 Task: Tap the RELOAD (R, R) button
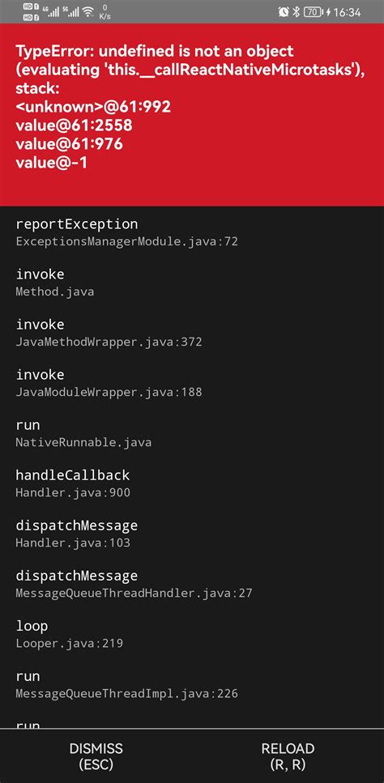coord(288,756)
